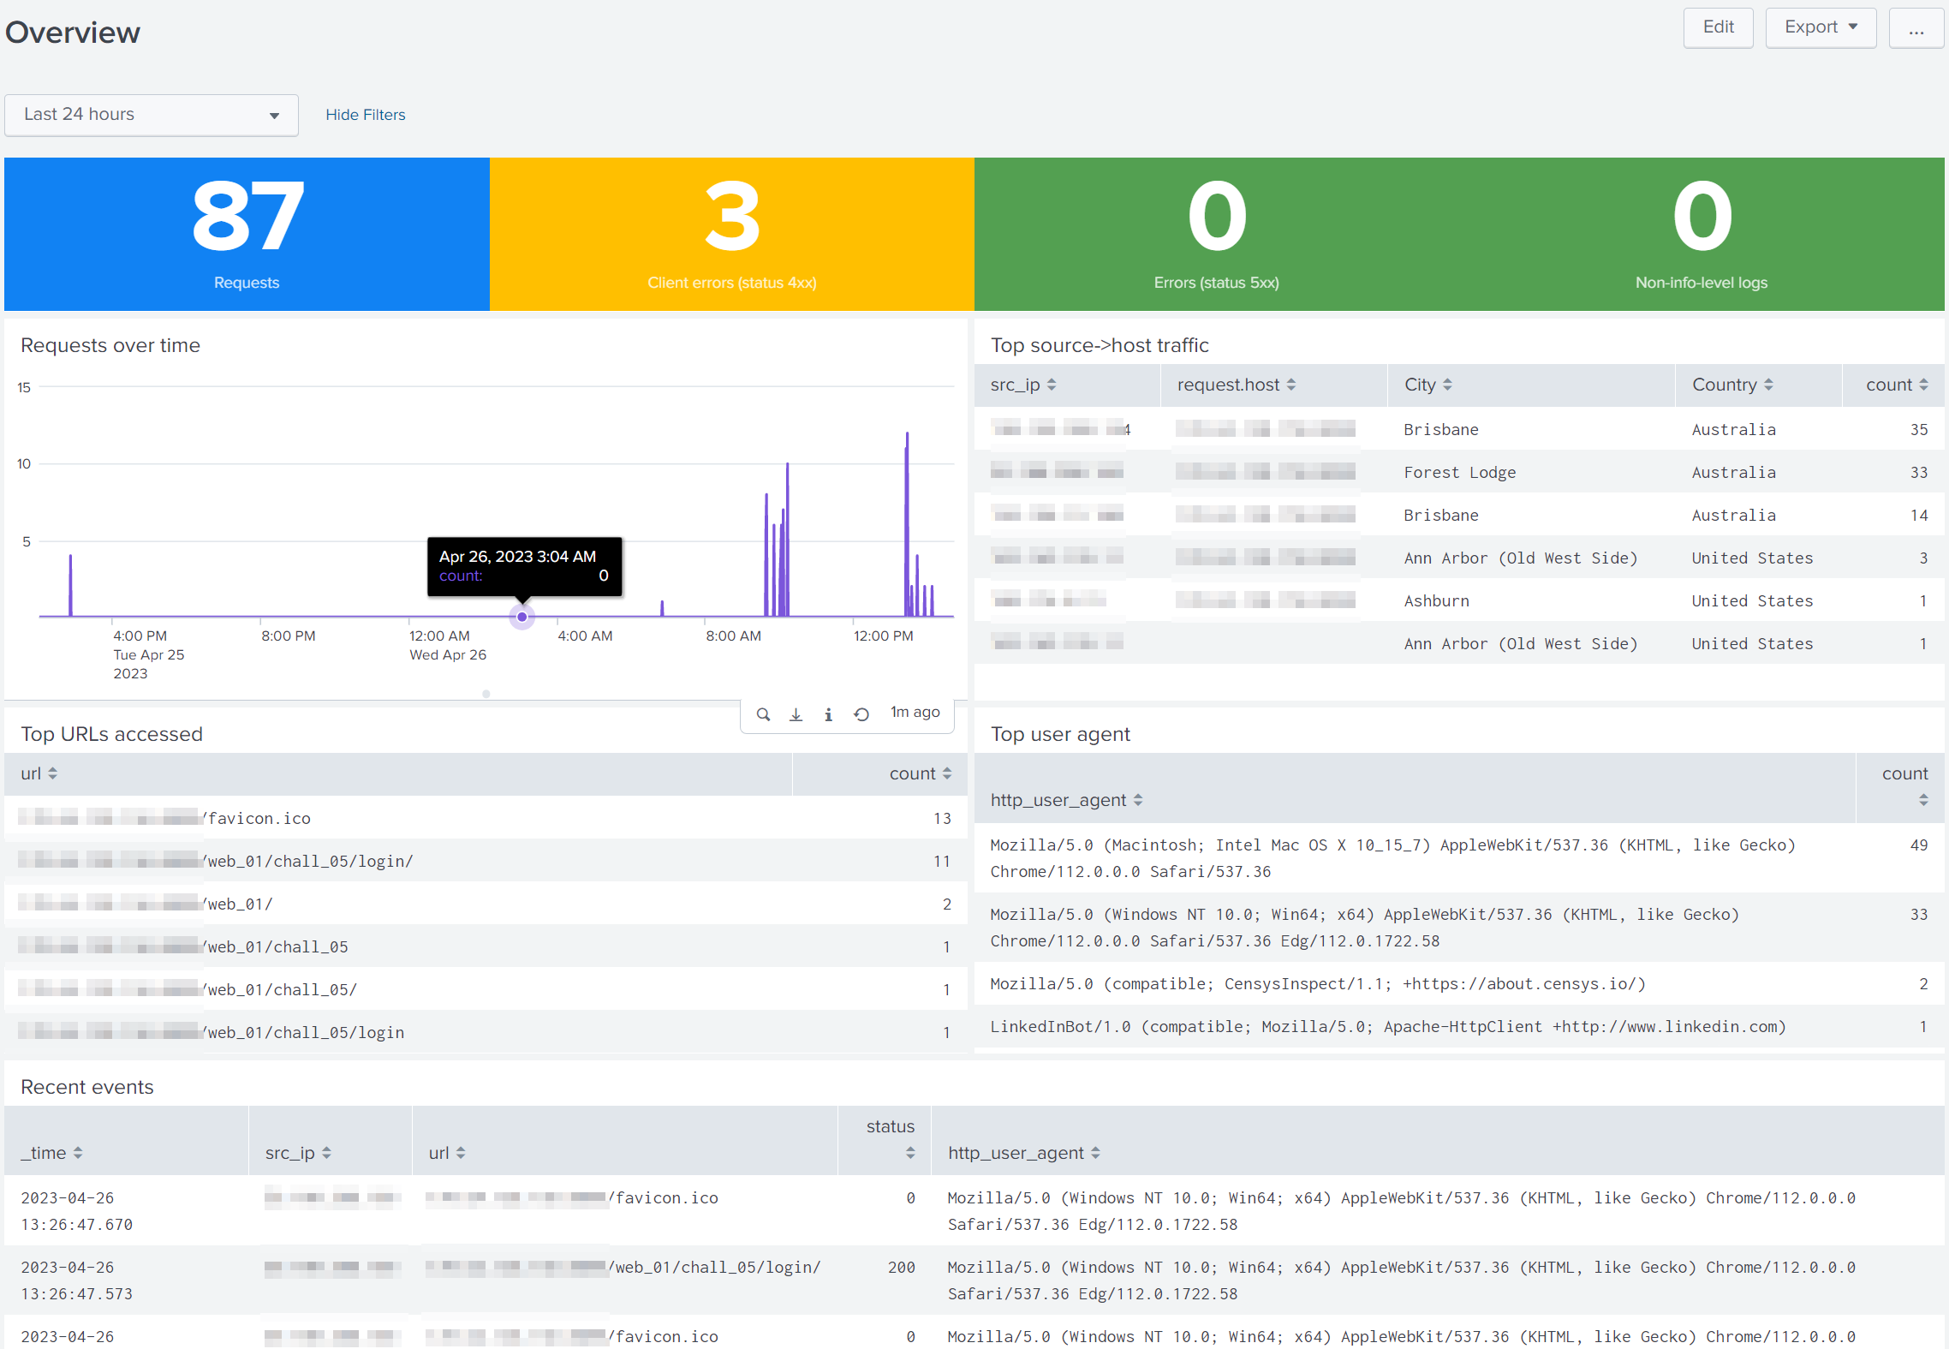Click the CensysInspect user agent row

1459,983
